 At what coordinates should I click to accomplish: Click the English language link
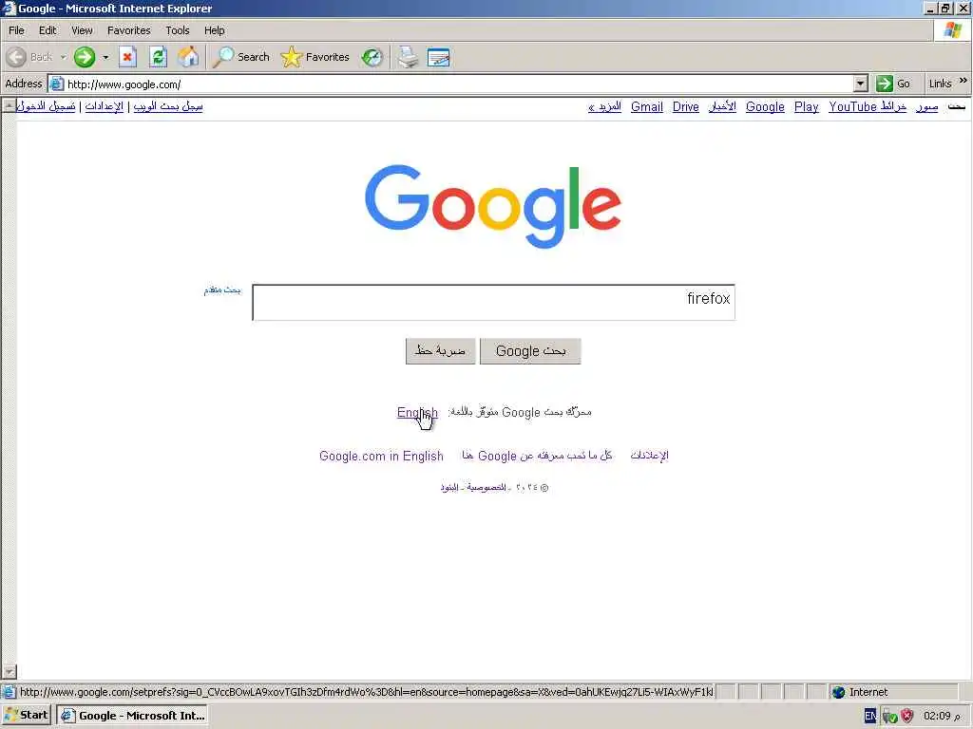click(417, 412)
